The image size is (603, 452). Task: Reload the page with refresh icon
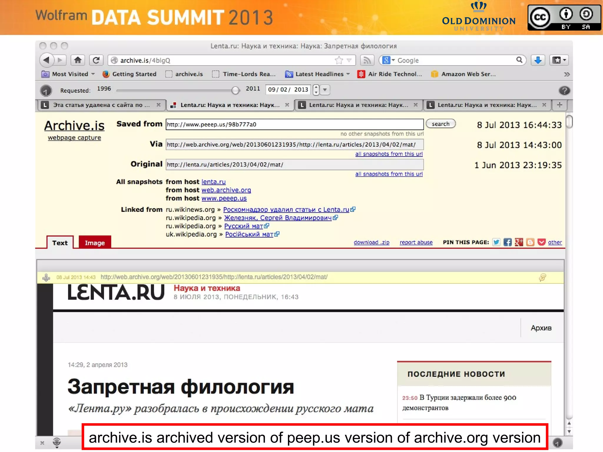tap(96, 60)
